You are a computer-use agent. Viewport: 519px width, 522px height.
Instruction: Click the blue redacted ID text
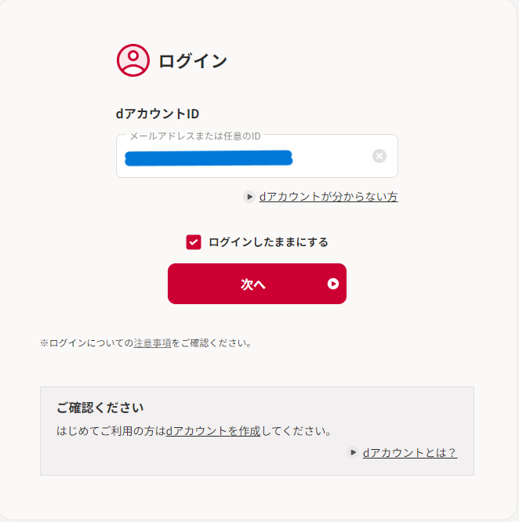(x=209, y=158)
